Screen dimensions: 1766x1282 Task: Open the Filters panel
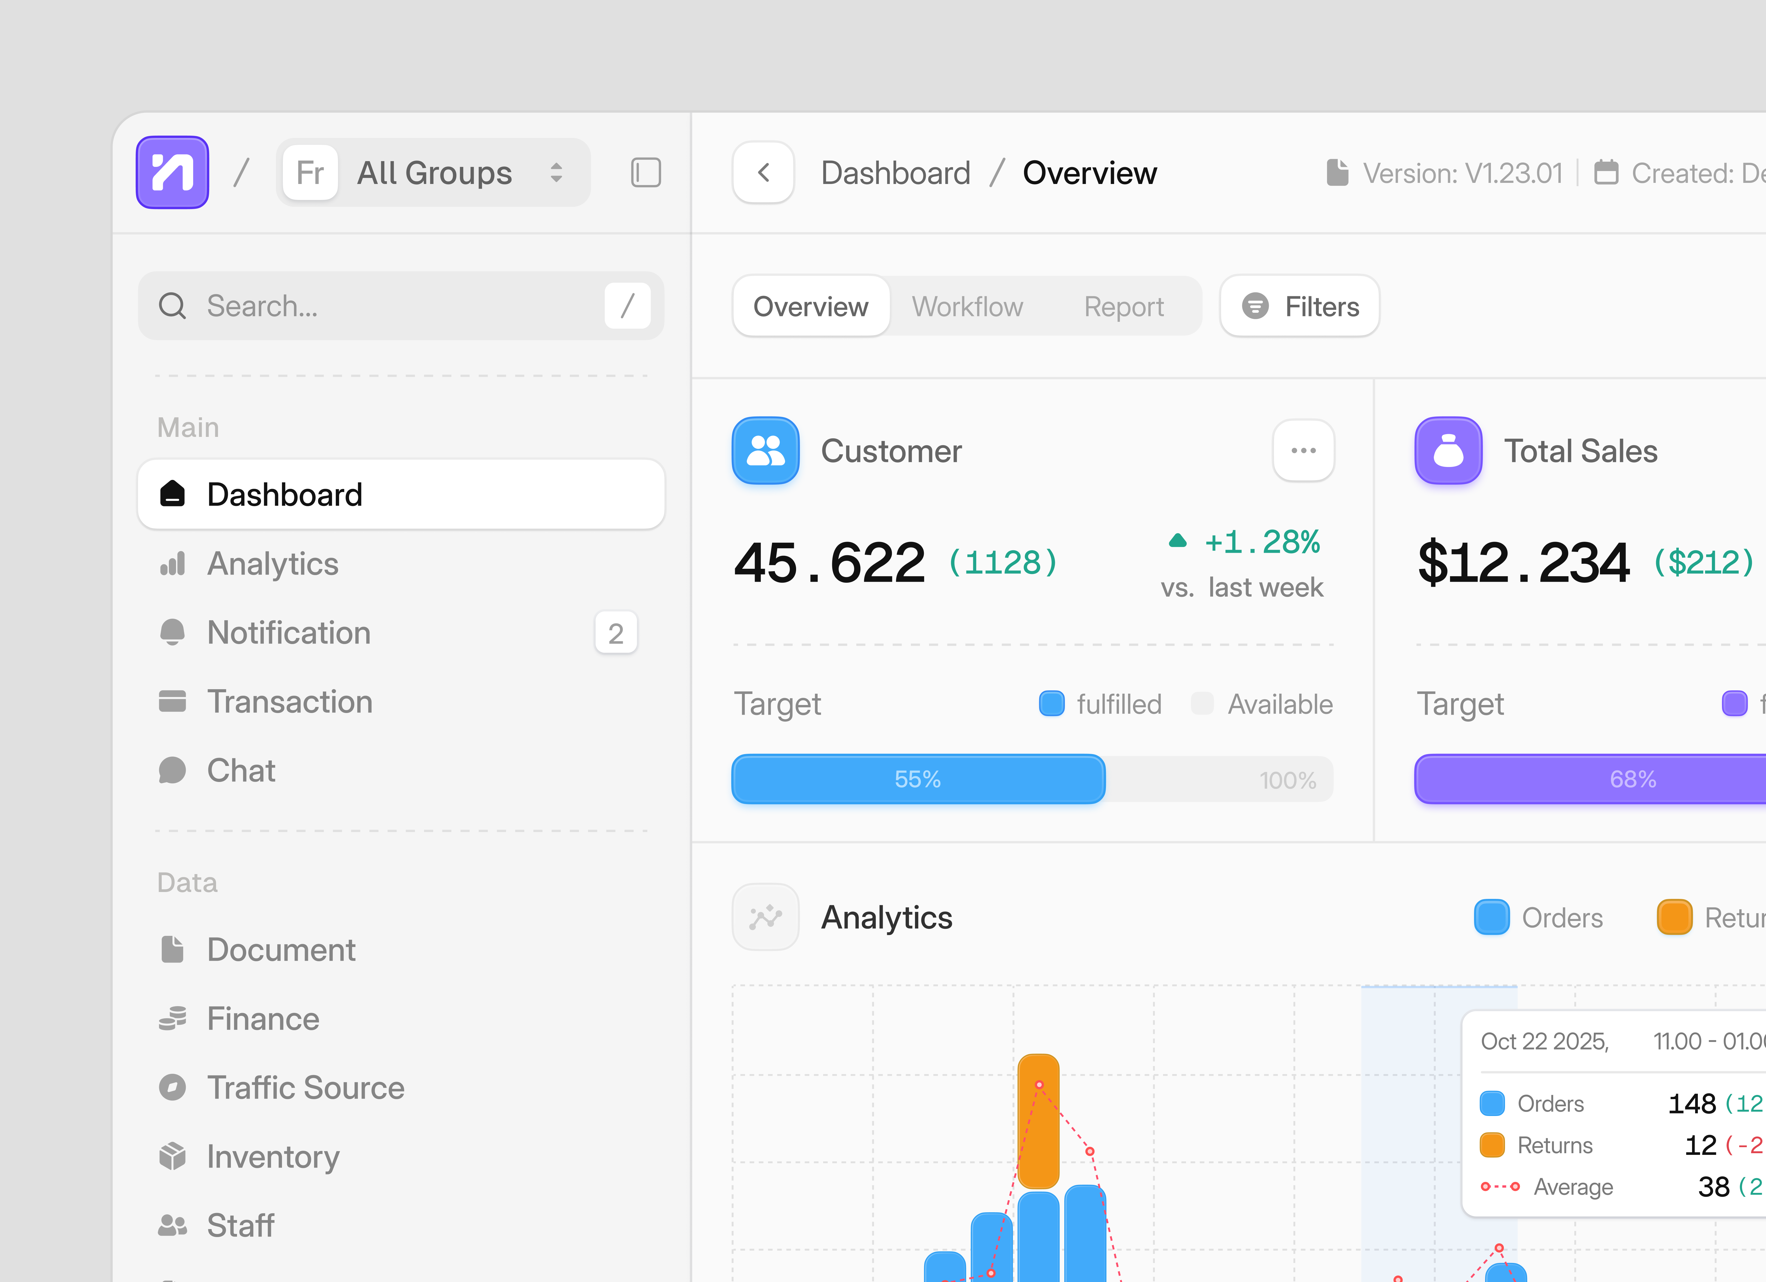[x=1299, y=306]
